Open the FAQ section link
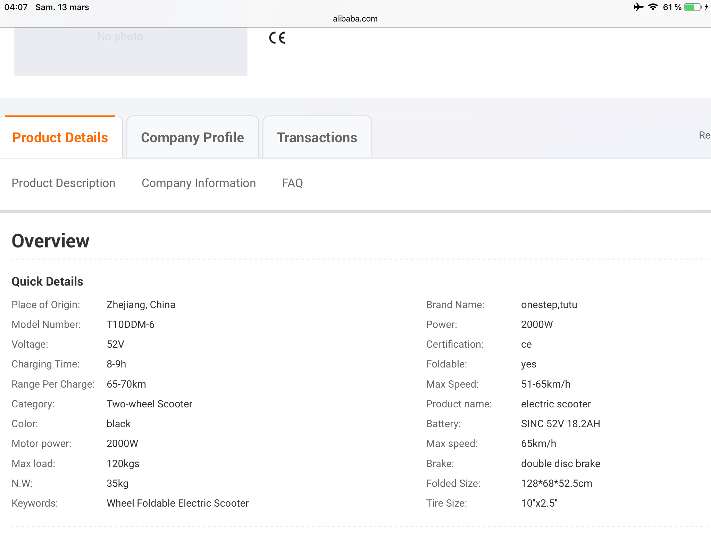 pos(292,183)
